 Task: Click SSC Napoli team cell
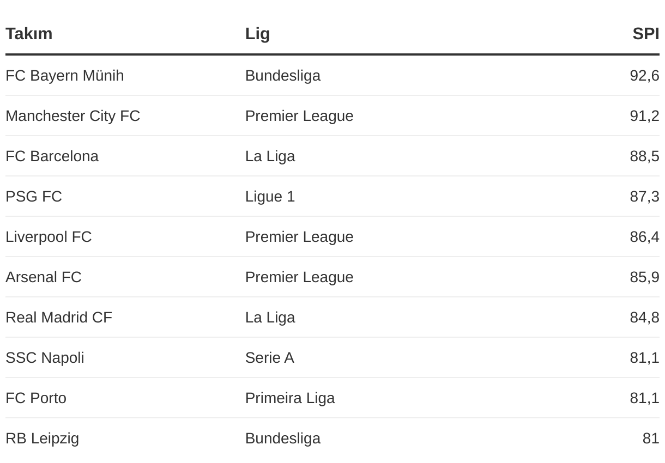coord(45,358)
